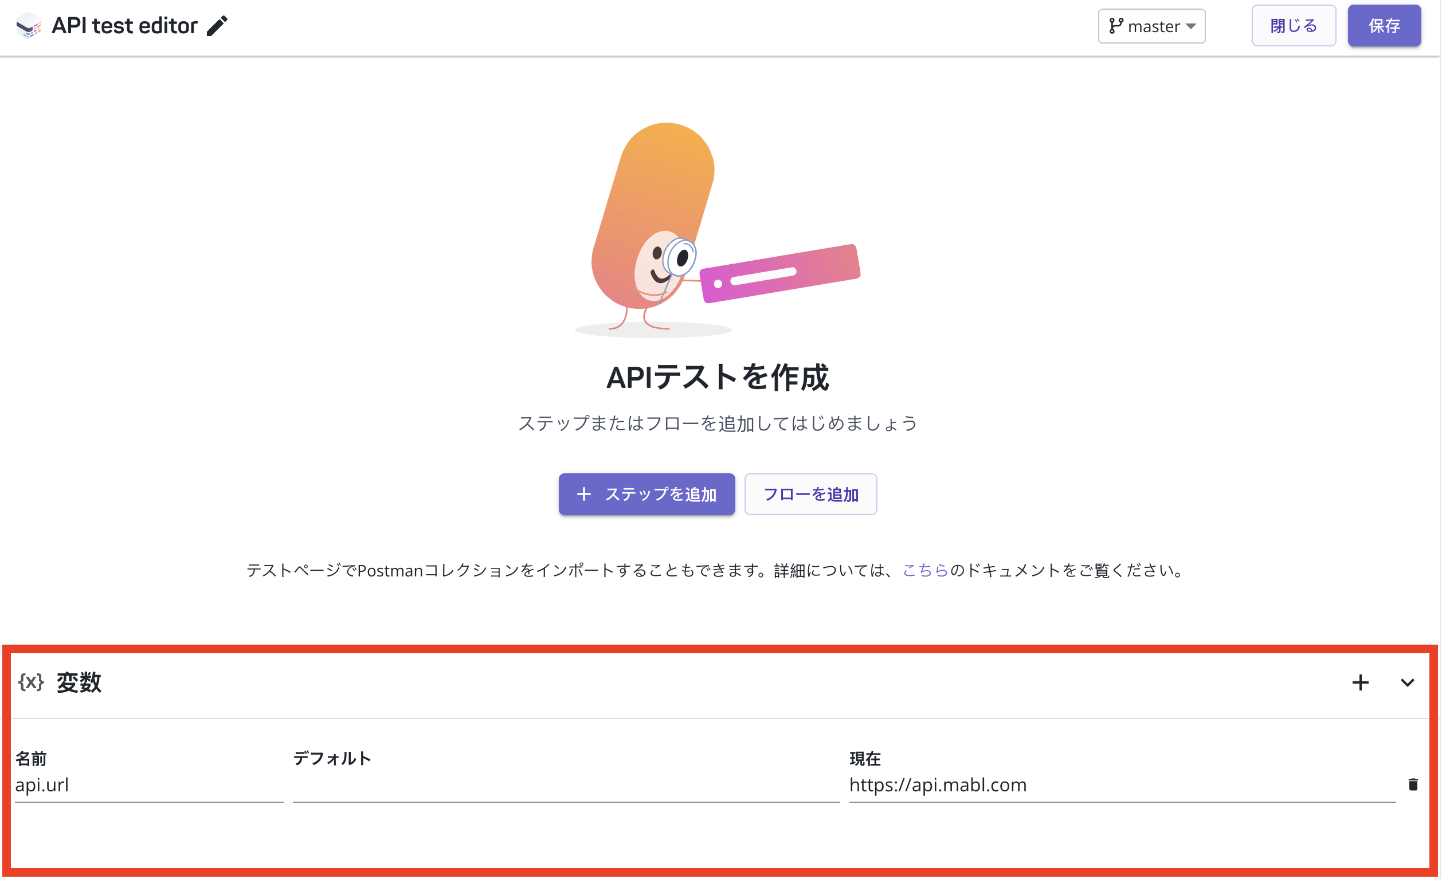The height and width of the screenshot is (879, 1442).
Task: Click the plus icon to add variable
Action: (x=1360, y=682)
